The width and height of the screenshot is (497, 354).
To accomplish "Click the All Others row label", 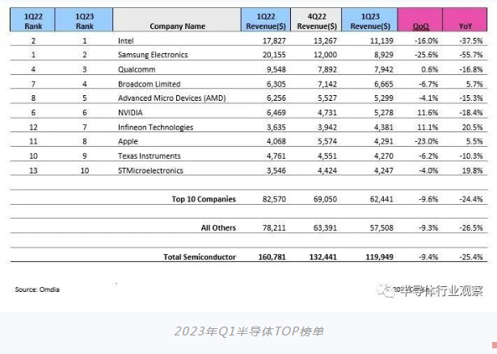I will coord(218,227).
